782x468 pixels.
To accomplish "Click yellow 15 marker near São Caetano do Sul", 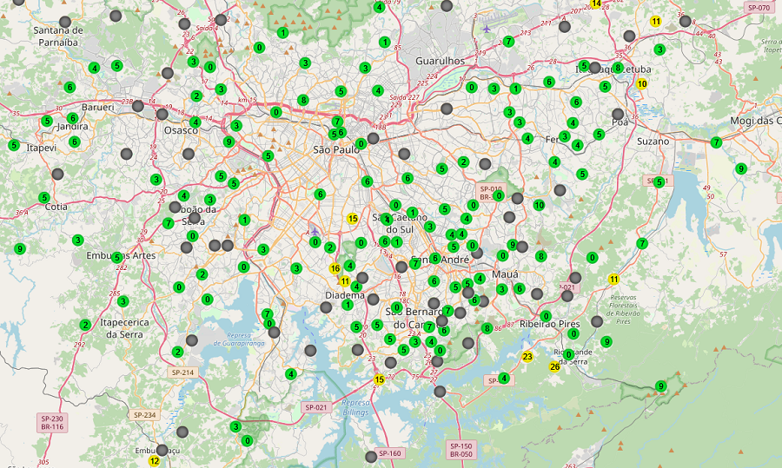I will 353,219.
